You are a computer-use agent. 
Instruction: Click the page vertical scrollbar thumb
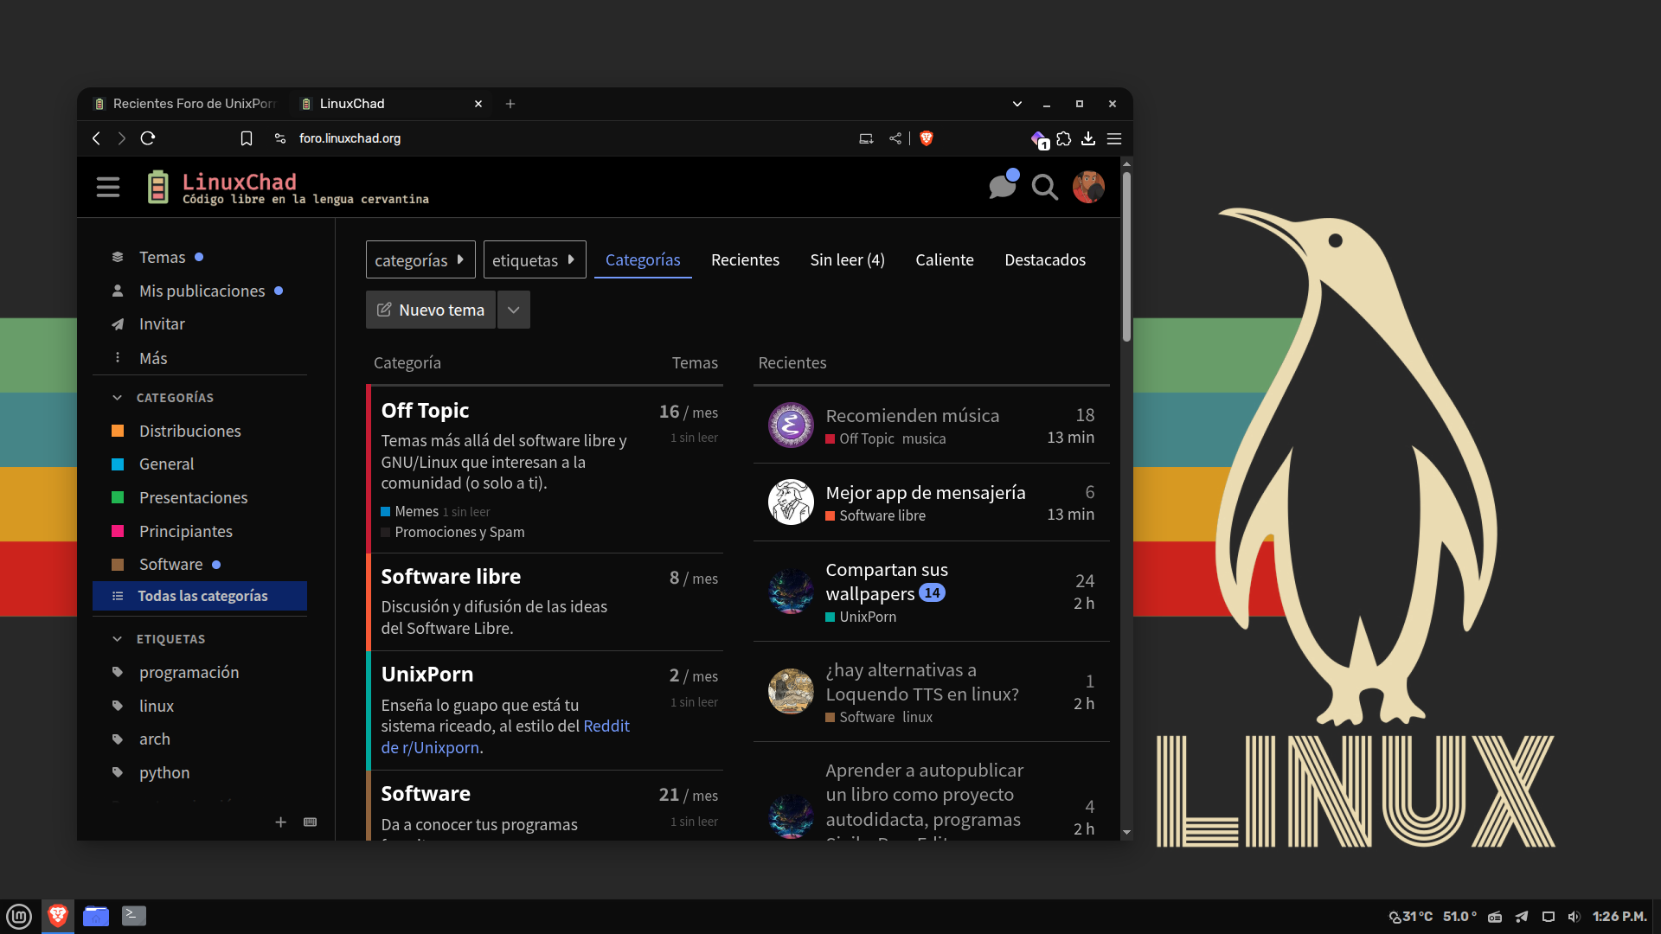click(1126, 257)
